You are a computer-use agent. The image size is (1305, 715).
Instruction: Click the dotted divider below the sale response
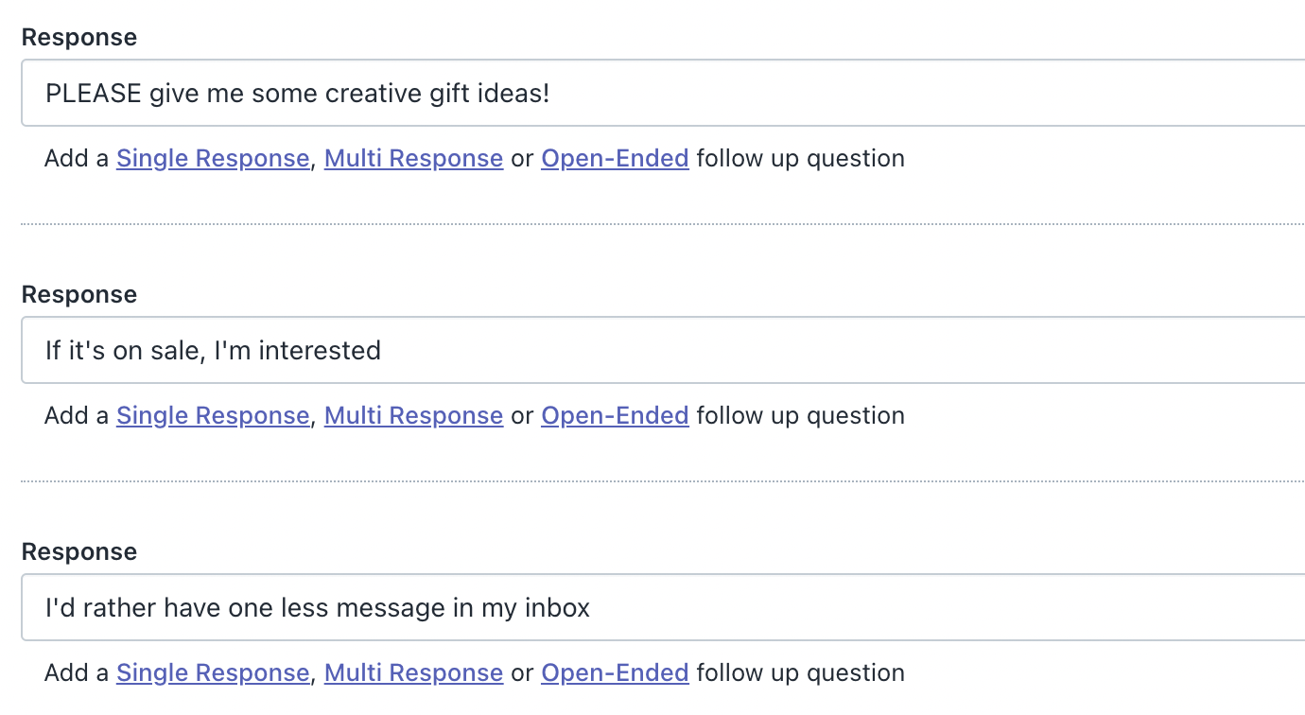pos(652,480)
